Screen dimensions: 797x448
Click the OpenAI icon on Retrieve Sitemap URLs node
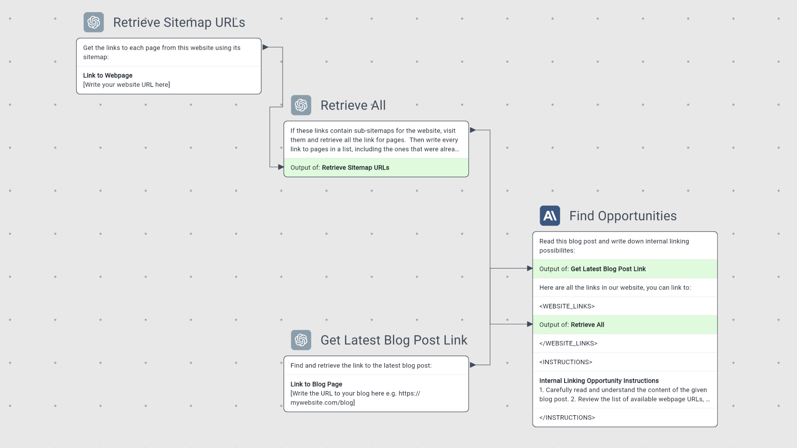coord(94,22)
